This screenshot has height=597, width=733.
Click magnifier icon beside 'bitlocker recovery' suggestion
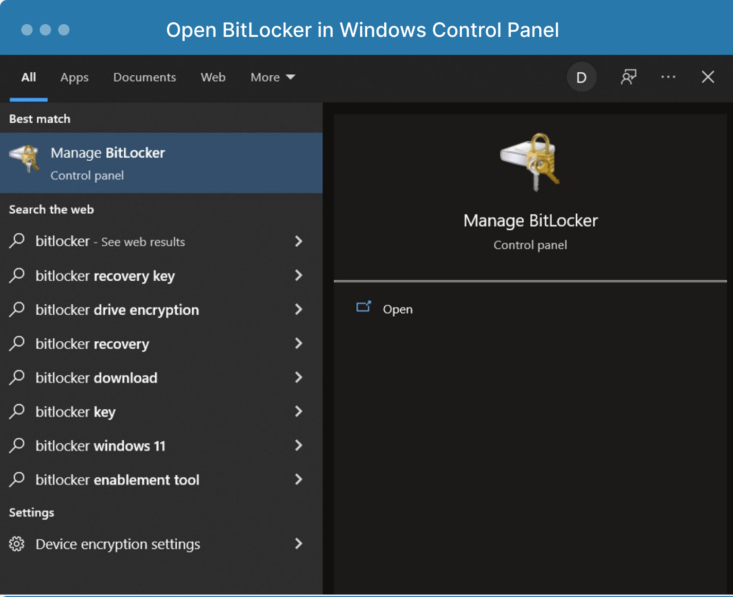[x=17, y=343]
